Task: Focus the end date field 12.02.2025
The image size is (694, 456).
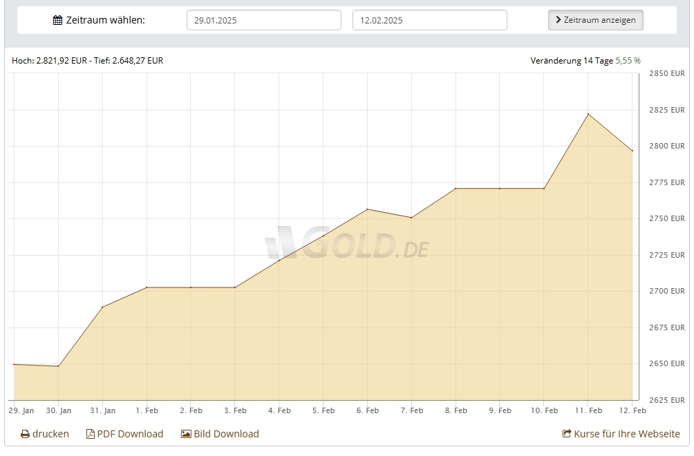Action: [430, 20]
